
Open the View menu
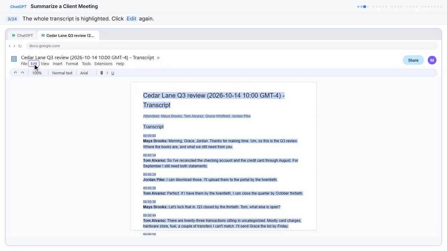click(x=45, y=64)
